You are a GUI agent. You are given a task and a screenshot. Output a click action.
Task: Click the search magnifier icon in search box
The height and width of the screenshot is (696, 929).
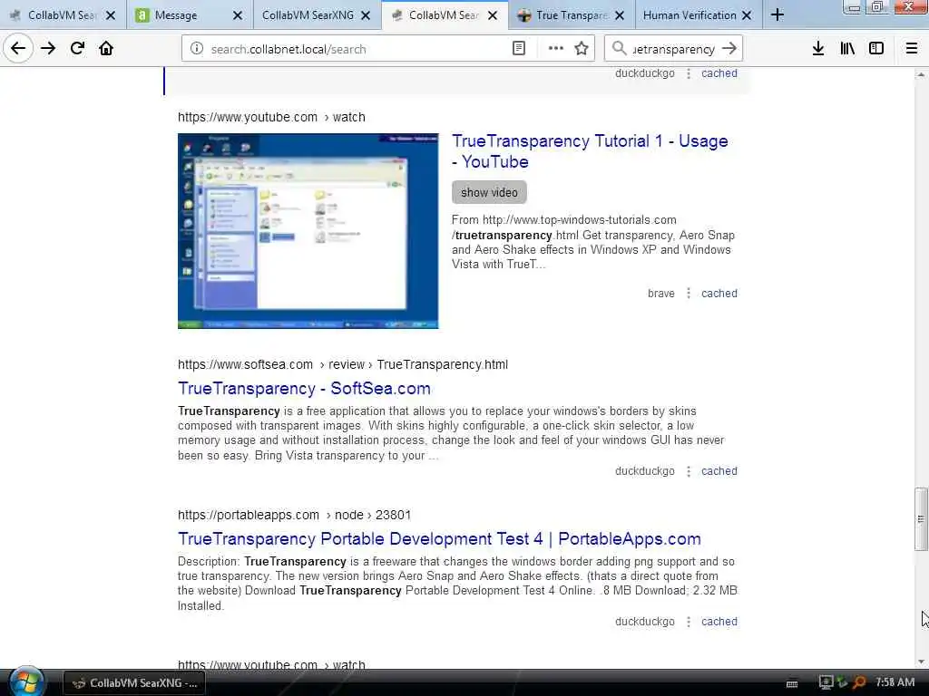[619, 49]
